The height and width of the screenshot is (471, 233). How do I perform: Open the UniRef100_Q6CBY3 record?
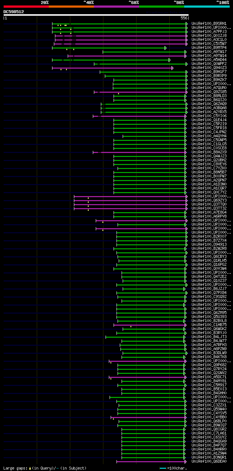[x=209, y=257]
